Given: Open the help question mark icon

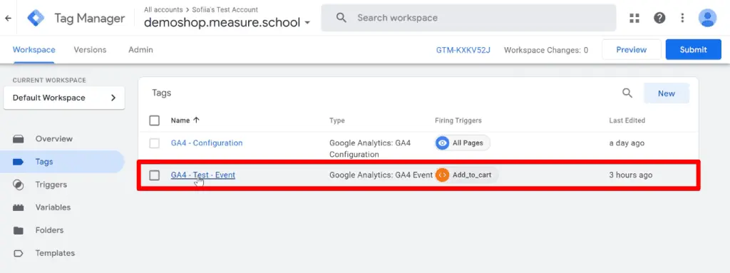Looking at the screenshot, I should coord(659,18).
